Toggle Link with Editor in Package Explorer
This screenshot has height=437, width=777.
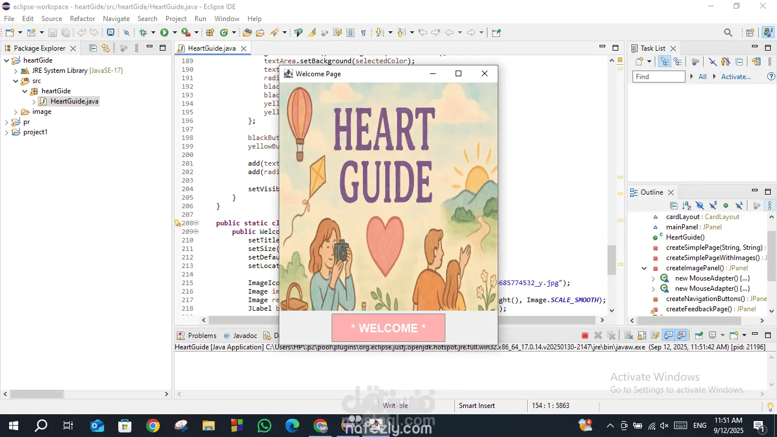tap(106, 48)
